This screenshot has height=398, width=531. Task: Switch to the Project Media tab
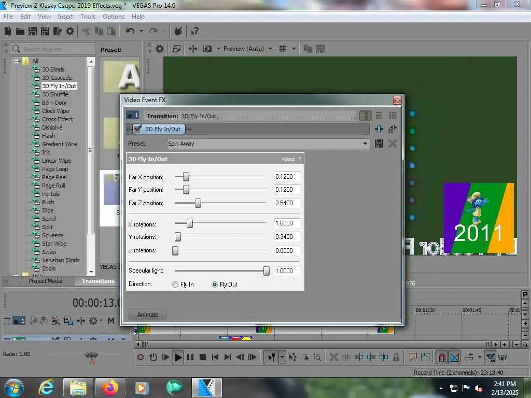46,281
